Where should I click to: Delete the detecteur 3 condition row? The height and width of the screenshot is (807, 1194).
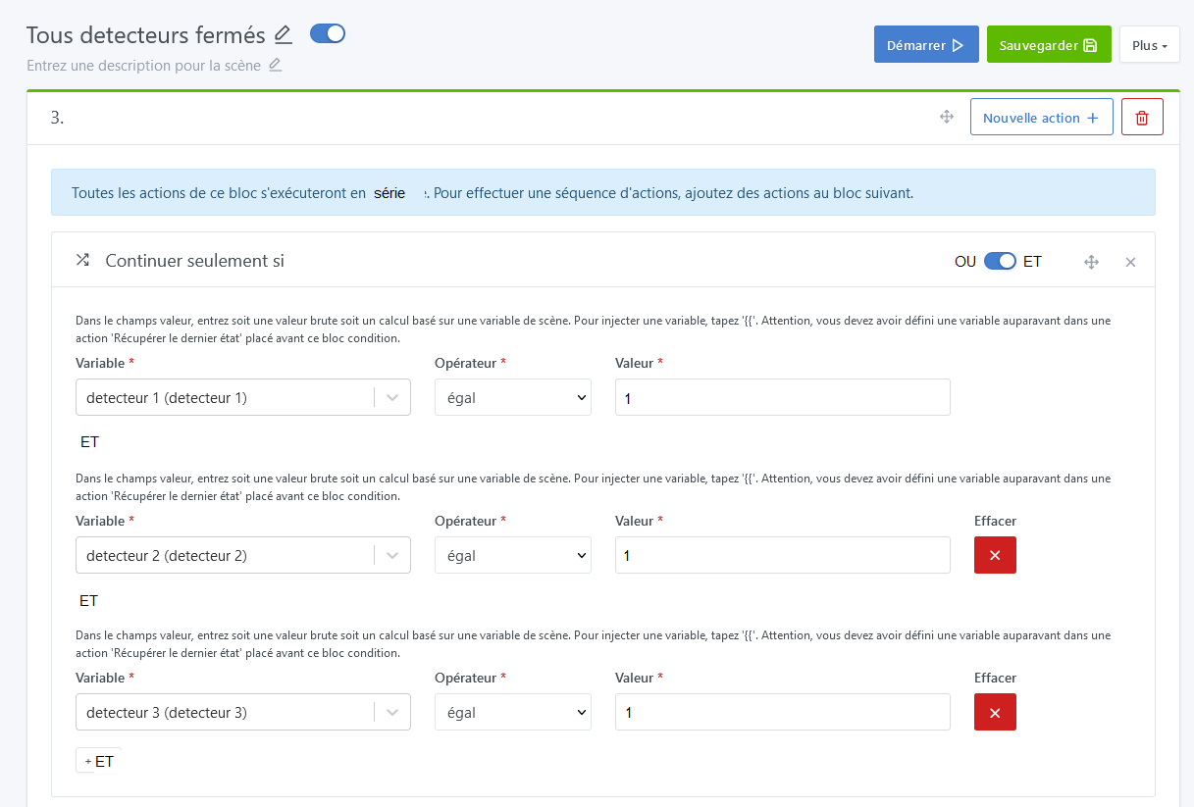[x=995, y=712]
